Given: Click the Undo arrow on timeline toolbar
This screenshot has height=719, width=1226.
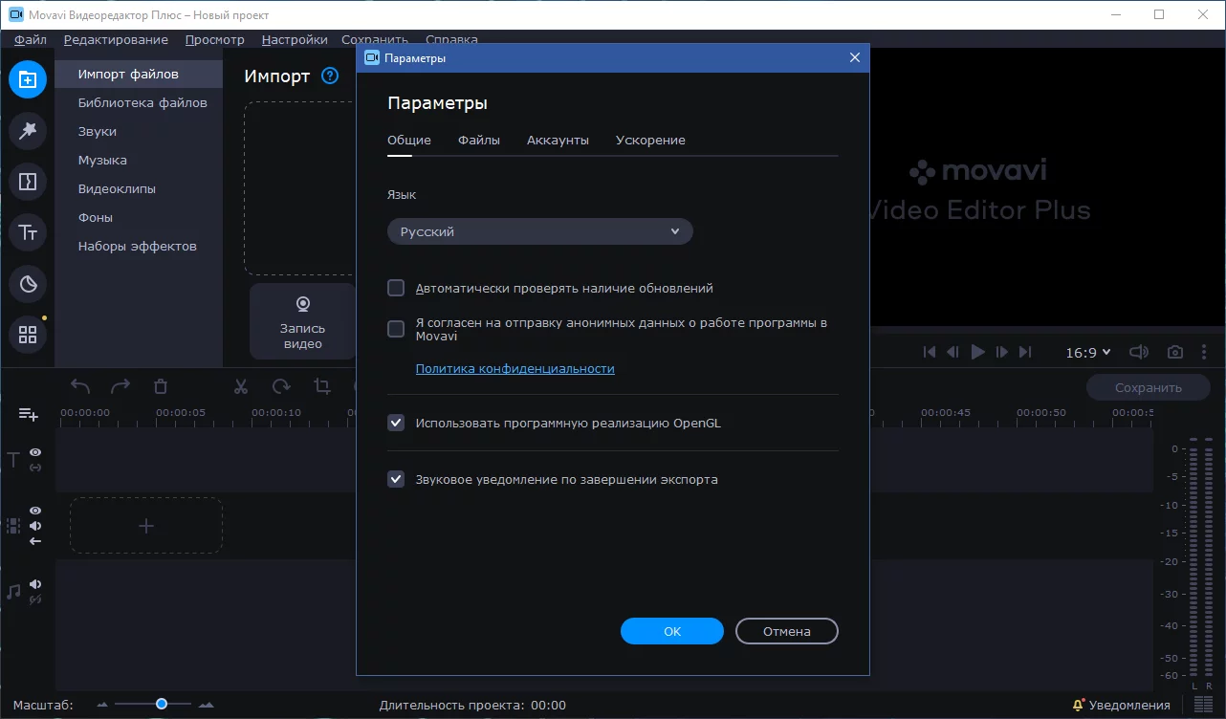Looking at the screenshot, I should 80,386.
